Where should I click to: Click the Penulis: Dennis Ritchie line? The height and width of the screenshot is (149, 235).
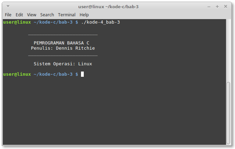click(x=63, y=48)
